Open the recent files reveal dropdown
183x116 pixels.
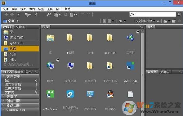[x=28, y=14]
